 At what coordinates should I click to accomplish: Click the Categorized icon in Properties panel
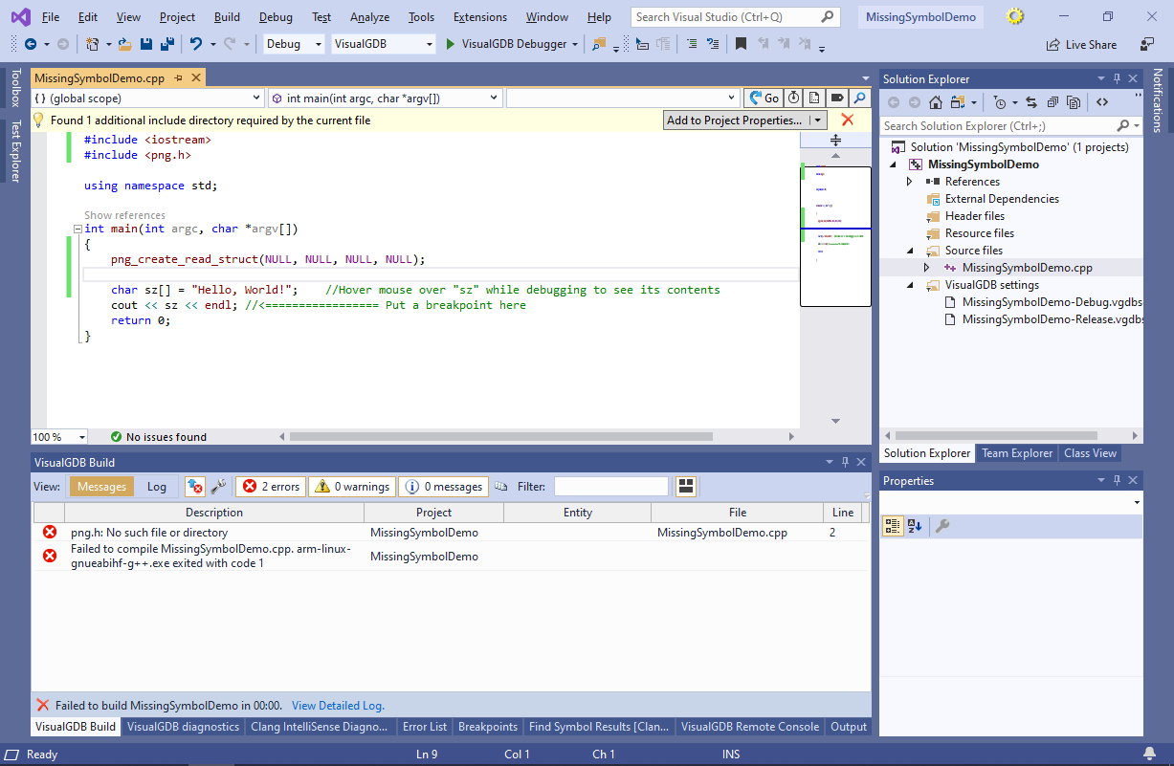tap(892, 526)
